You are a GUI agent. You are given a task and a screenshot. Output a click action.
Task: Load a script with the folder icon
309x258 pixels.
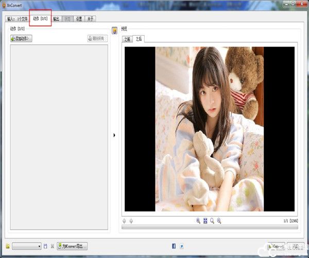tap(8, 246)
